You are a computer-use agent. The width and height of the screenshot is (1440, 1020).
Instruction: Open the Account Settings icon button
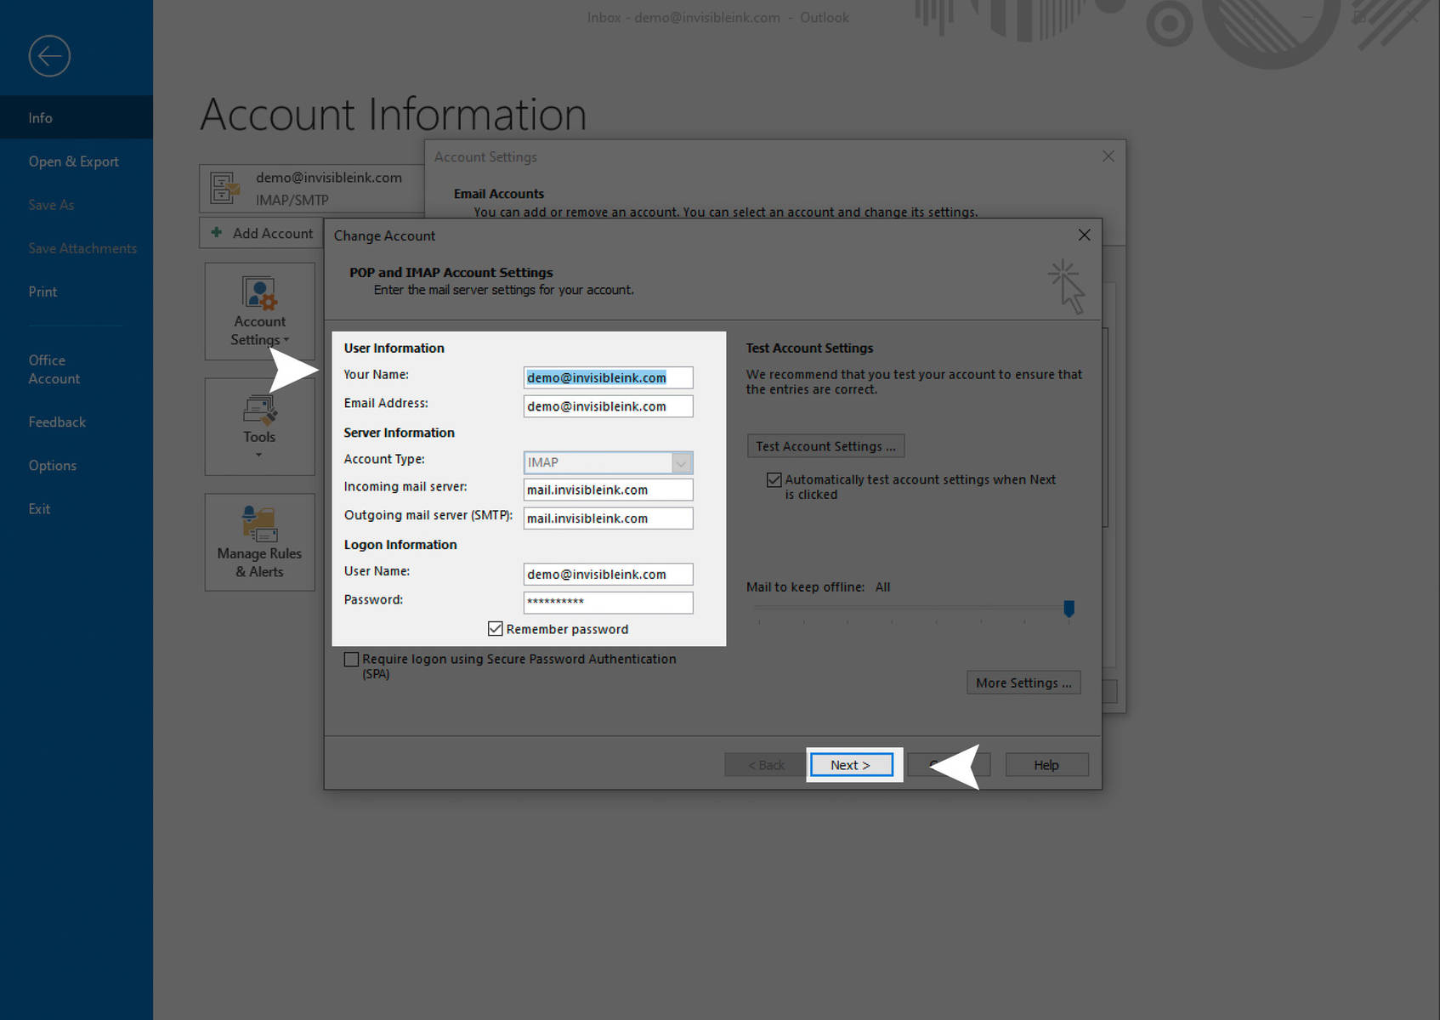point(259,311)
